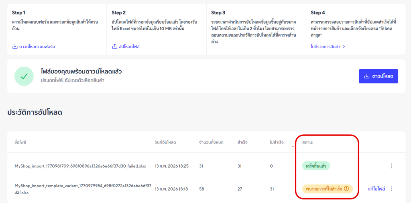Open three-dot menu for the import_template_variant row
This screenshot has height=203, width=411.
(x=391, y=189)
